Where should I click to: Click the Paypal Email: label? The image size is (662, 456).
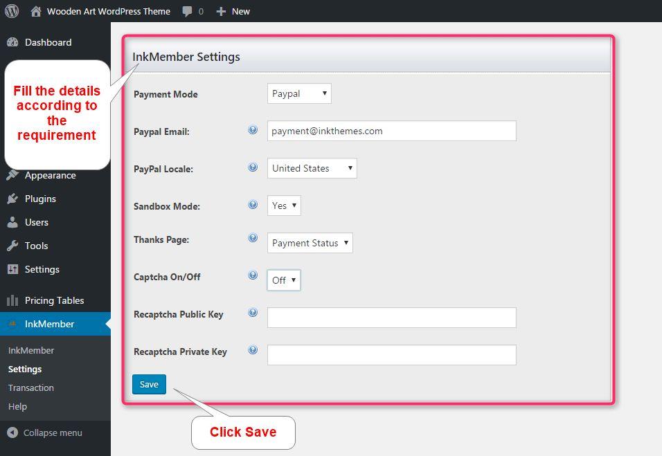(x=162, y=131)
